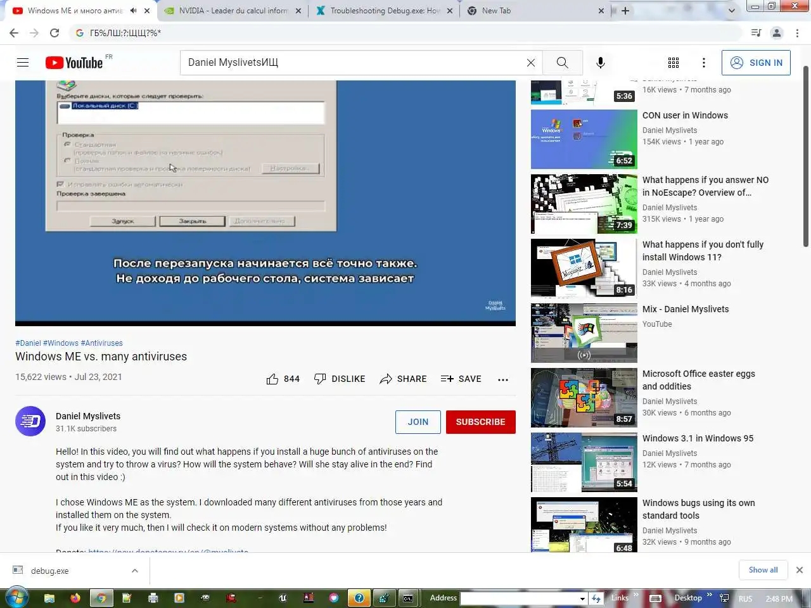811x608 pixels.
Task: Open Windows Explorer from the taskbar
Action: point(49,597)
